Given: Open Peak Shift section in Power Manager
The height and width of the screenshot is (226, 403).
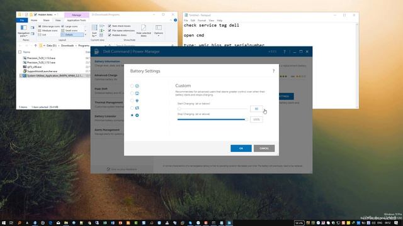Looking at the screenshot, I should click(108, 90).
